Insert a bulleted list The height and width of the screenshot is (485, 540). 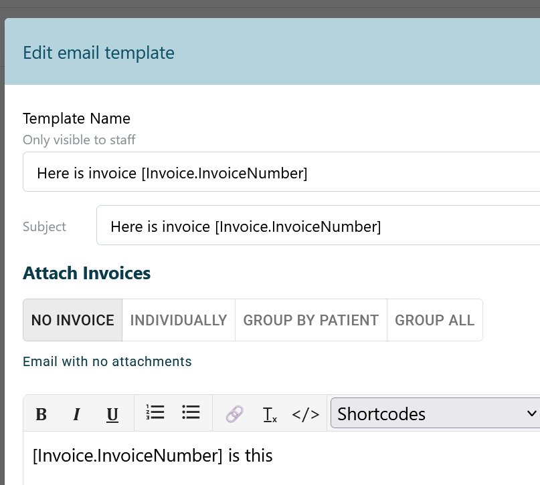point(191,412)
